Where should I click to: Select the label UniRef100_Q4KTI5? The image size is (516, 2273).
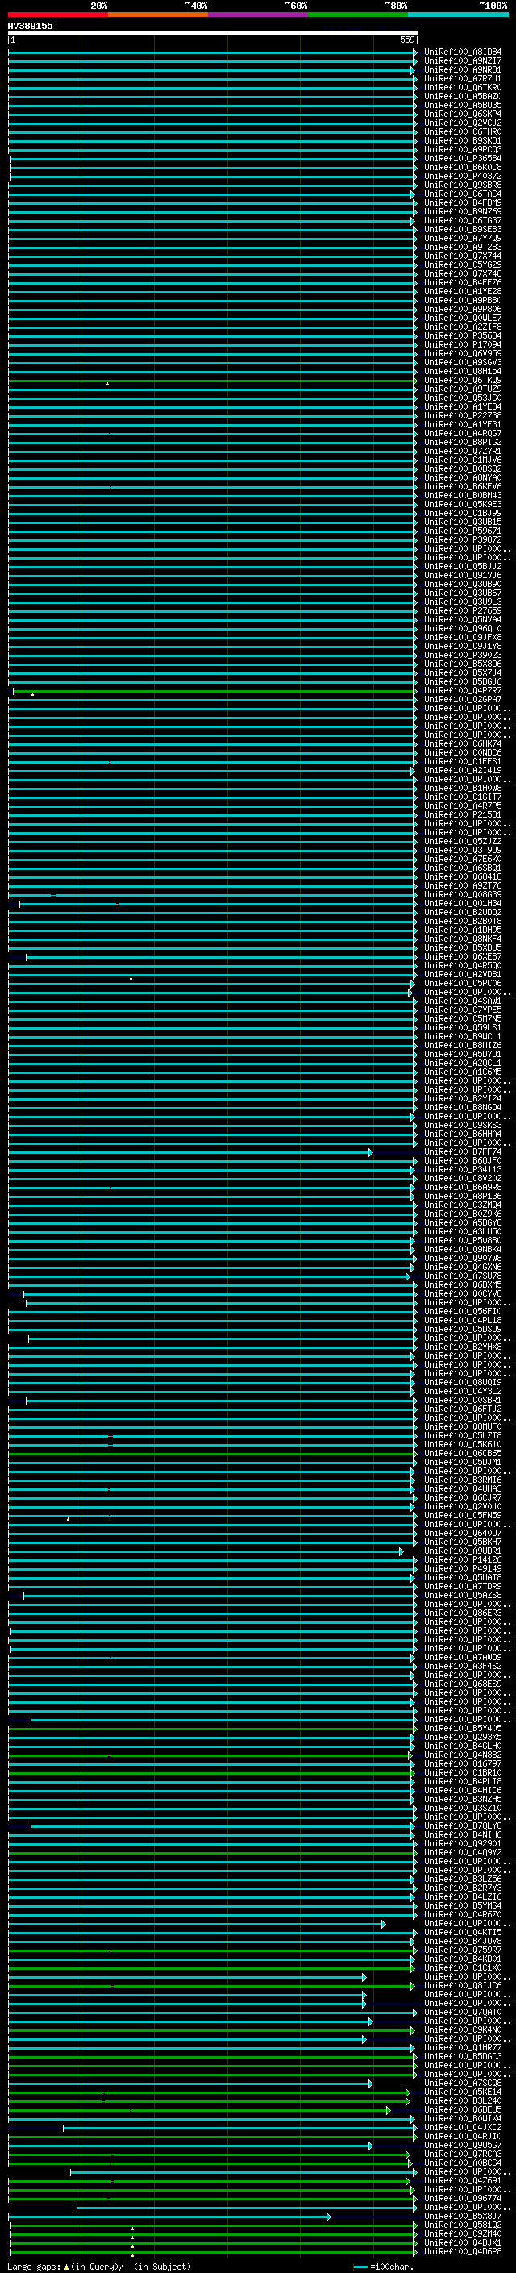point(463,1933)
